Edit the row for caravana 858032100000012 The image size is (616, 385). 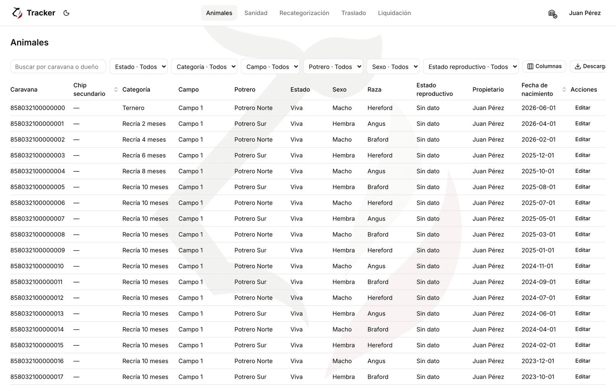[583, 298]
